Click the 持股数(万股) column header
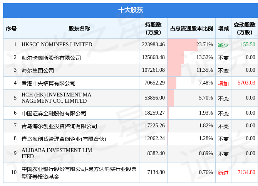This screenshot has width=258, height=186. tap(153, 29)
